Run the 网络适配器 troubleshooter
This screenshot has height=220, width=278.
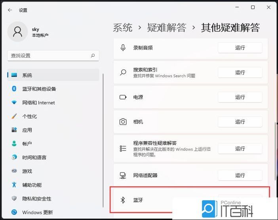tap(240, 175)
